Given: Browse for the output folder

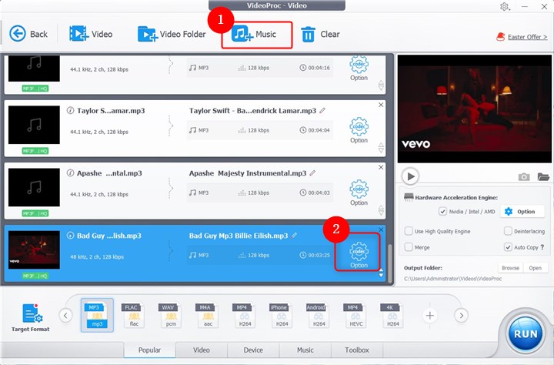Looking at the screenshot, I should click(511, 268).
